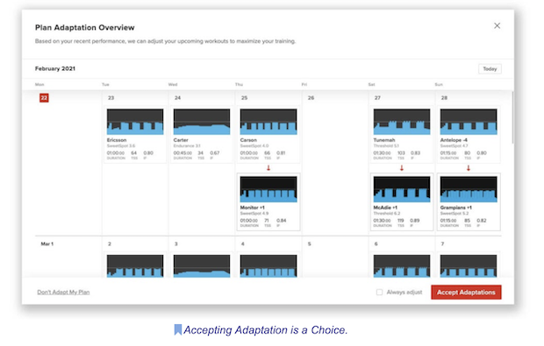Screen dimensions: 544x346
Task: Click the bookmark icon beside the caption
Action: tap(177, 329)
